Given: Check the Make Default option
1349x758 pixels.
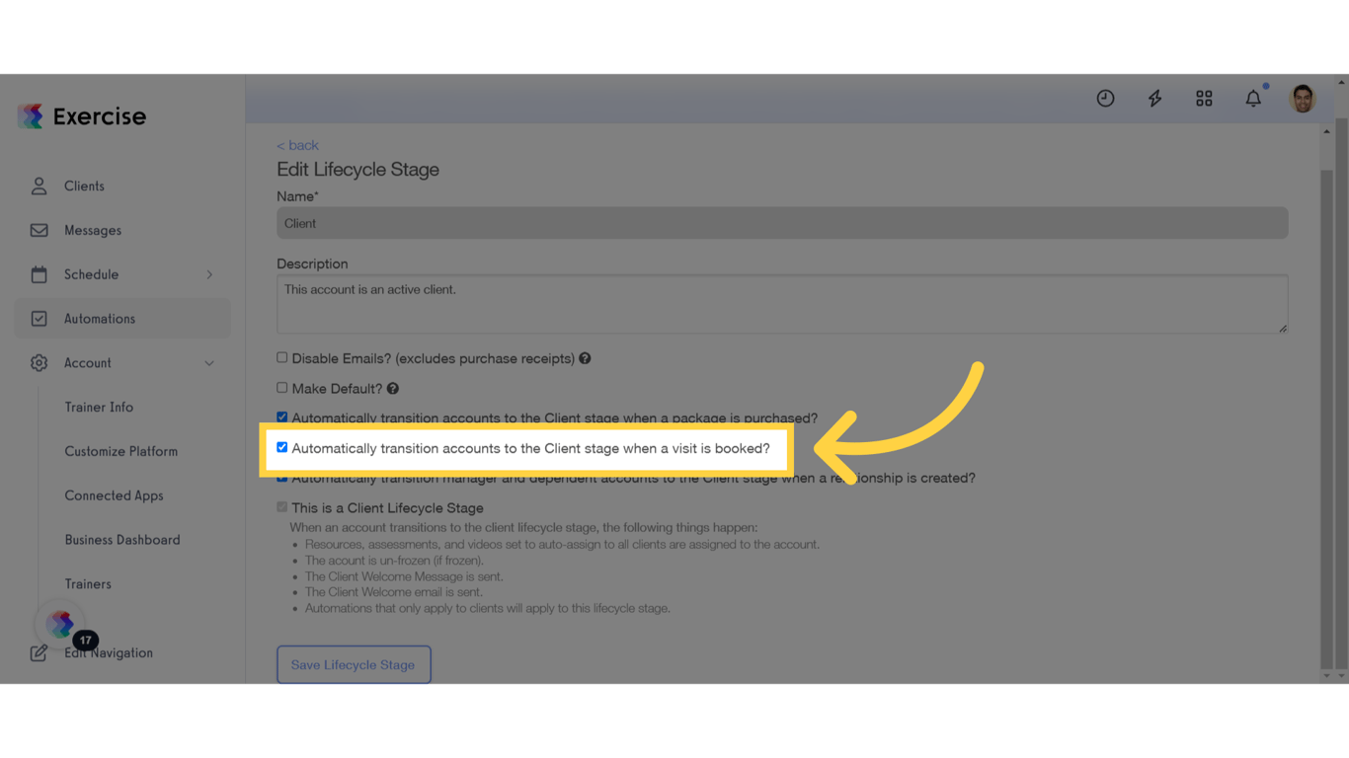Looking at the screenshot, I should (281, 388).
